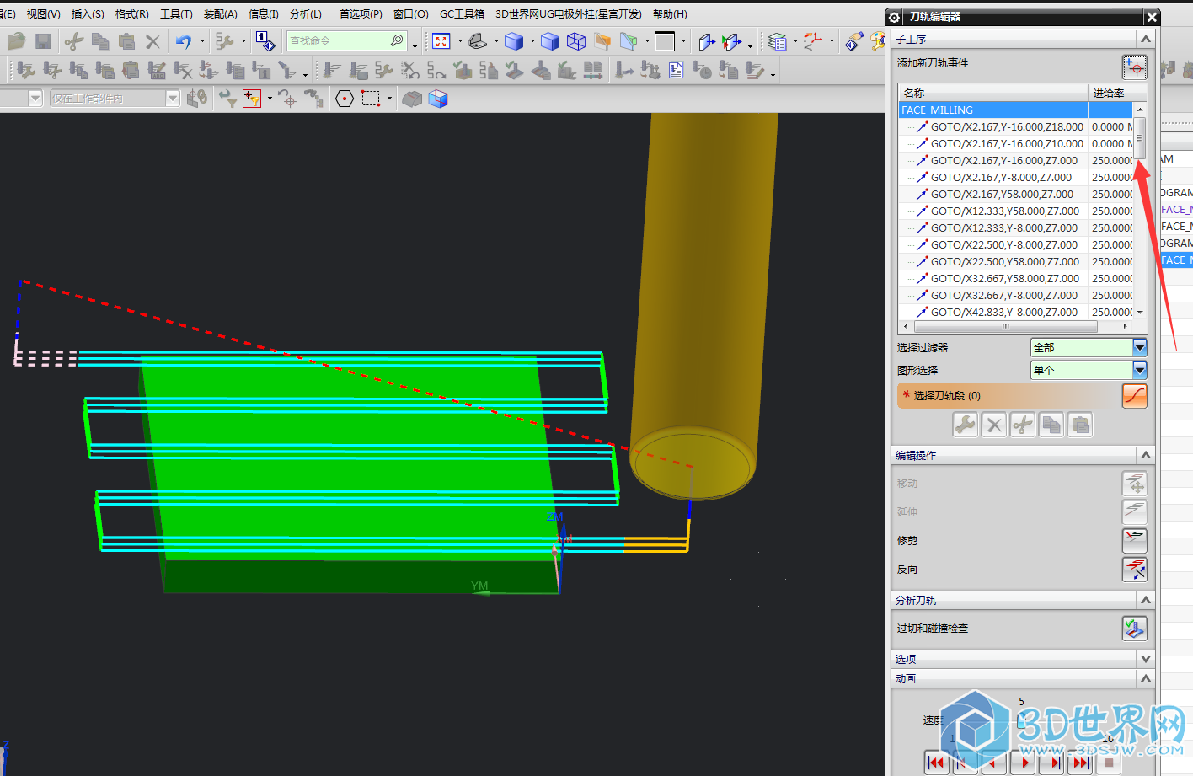Open the GC Toolkit (GC工具箱) menu
1193x776 pixels.
pos(462,14)
